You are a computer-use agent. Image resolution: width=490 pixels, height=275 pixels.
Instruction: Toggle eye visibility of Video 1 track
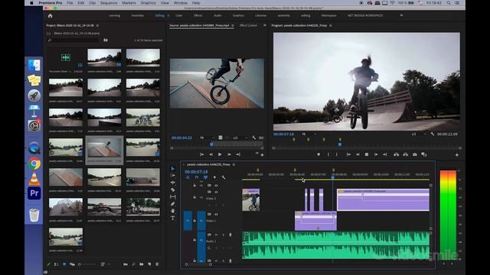pos(216,215)
